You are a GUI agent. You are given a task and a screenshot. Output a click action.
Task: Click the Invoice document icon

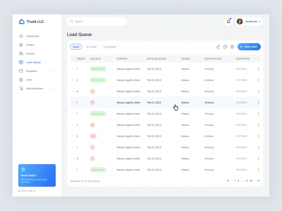tap(21, 53)
